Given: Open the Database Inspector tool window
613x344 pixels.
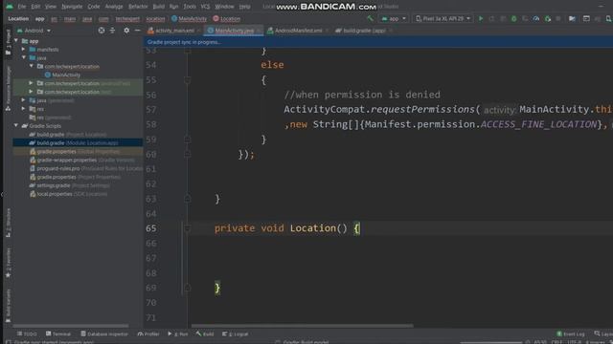Looking at the screenshot, I should pyautogui.click(x=104, y=333).
